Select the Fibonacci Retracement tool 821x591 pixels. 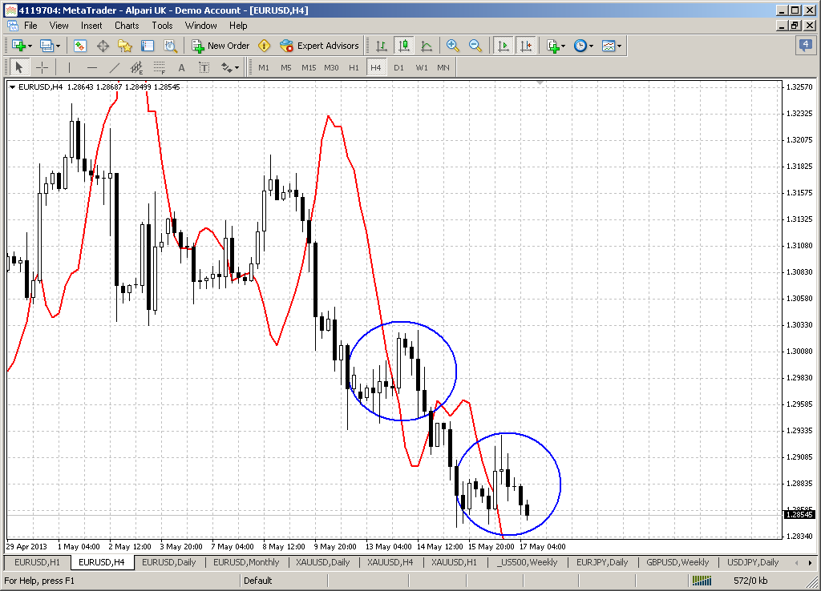coord(160,67)
